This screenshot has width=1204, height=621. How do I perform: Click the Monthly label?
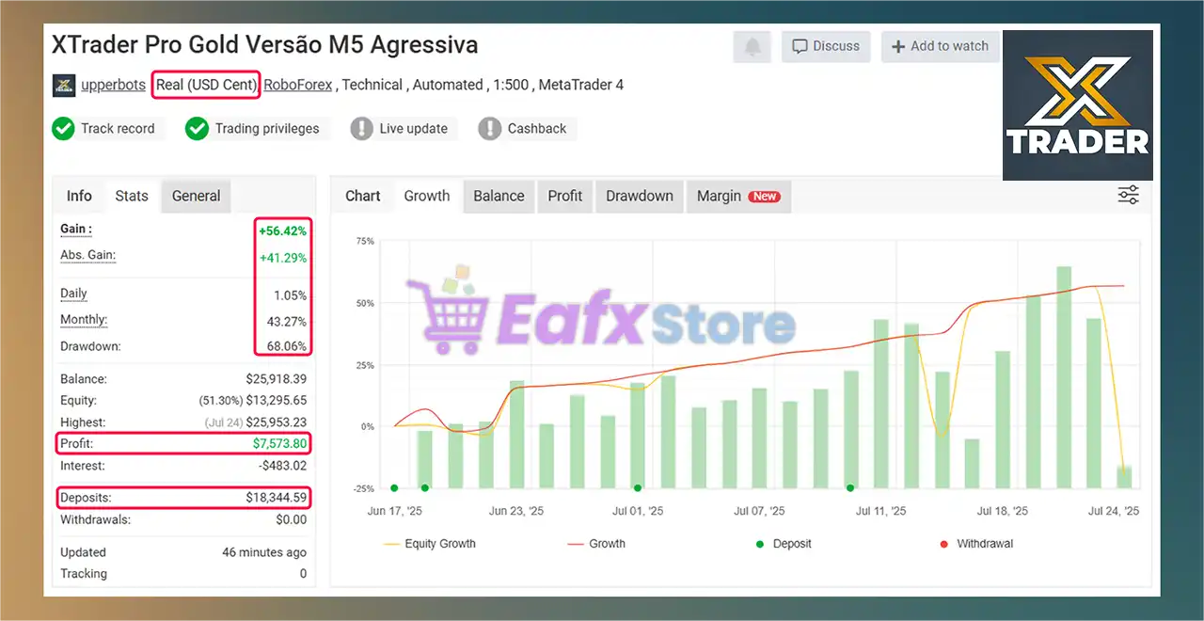click(84, 320)
